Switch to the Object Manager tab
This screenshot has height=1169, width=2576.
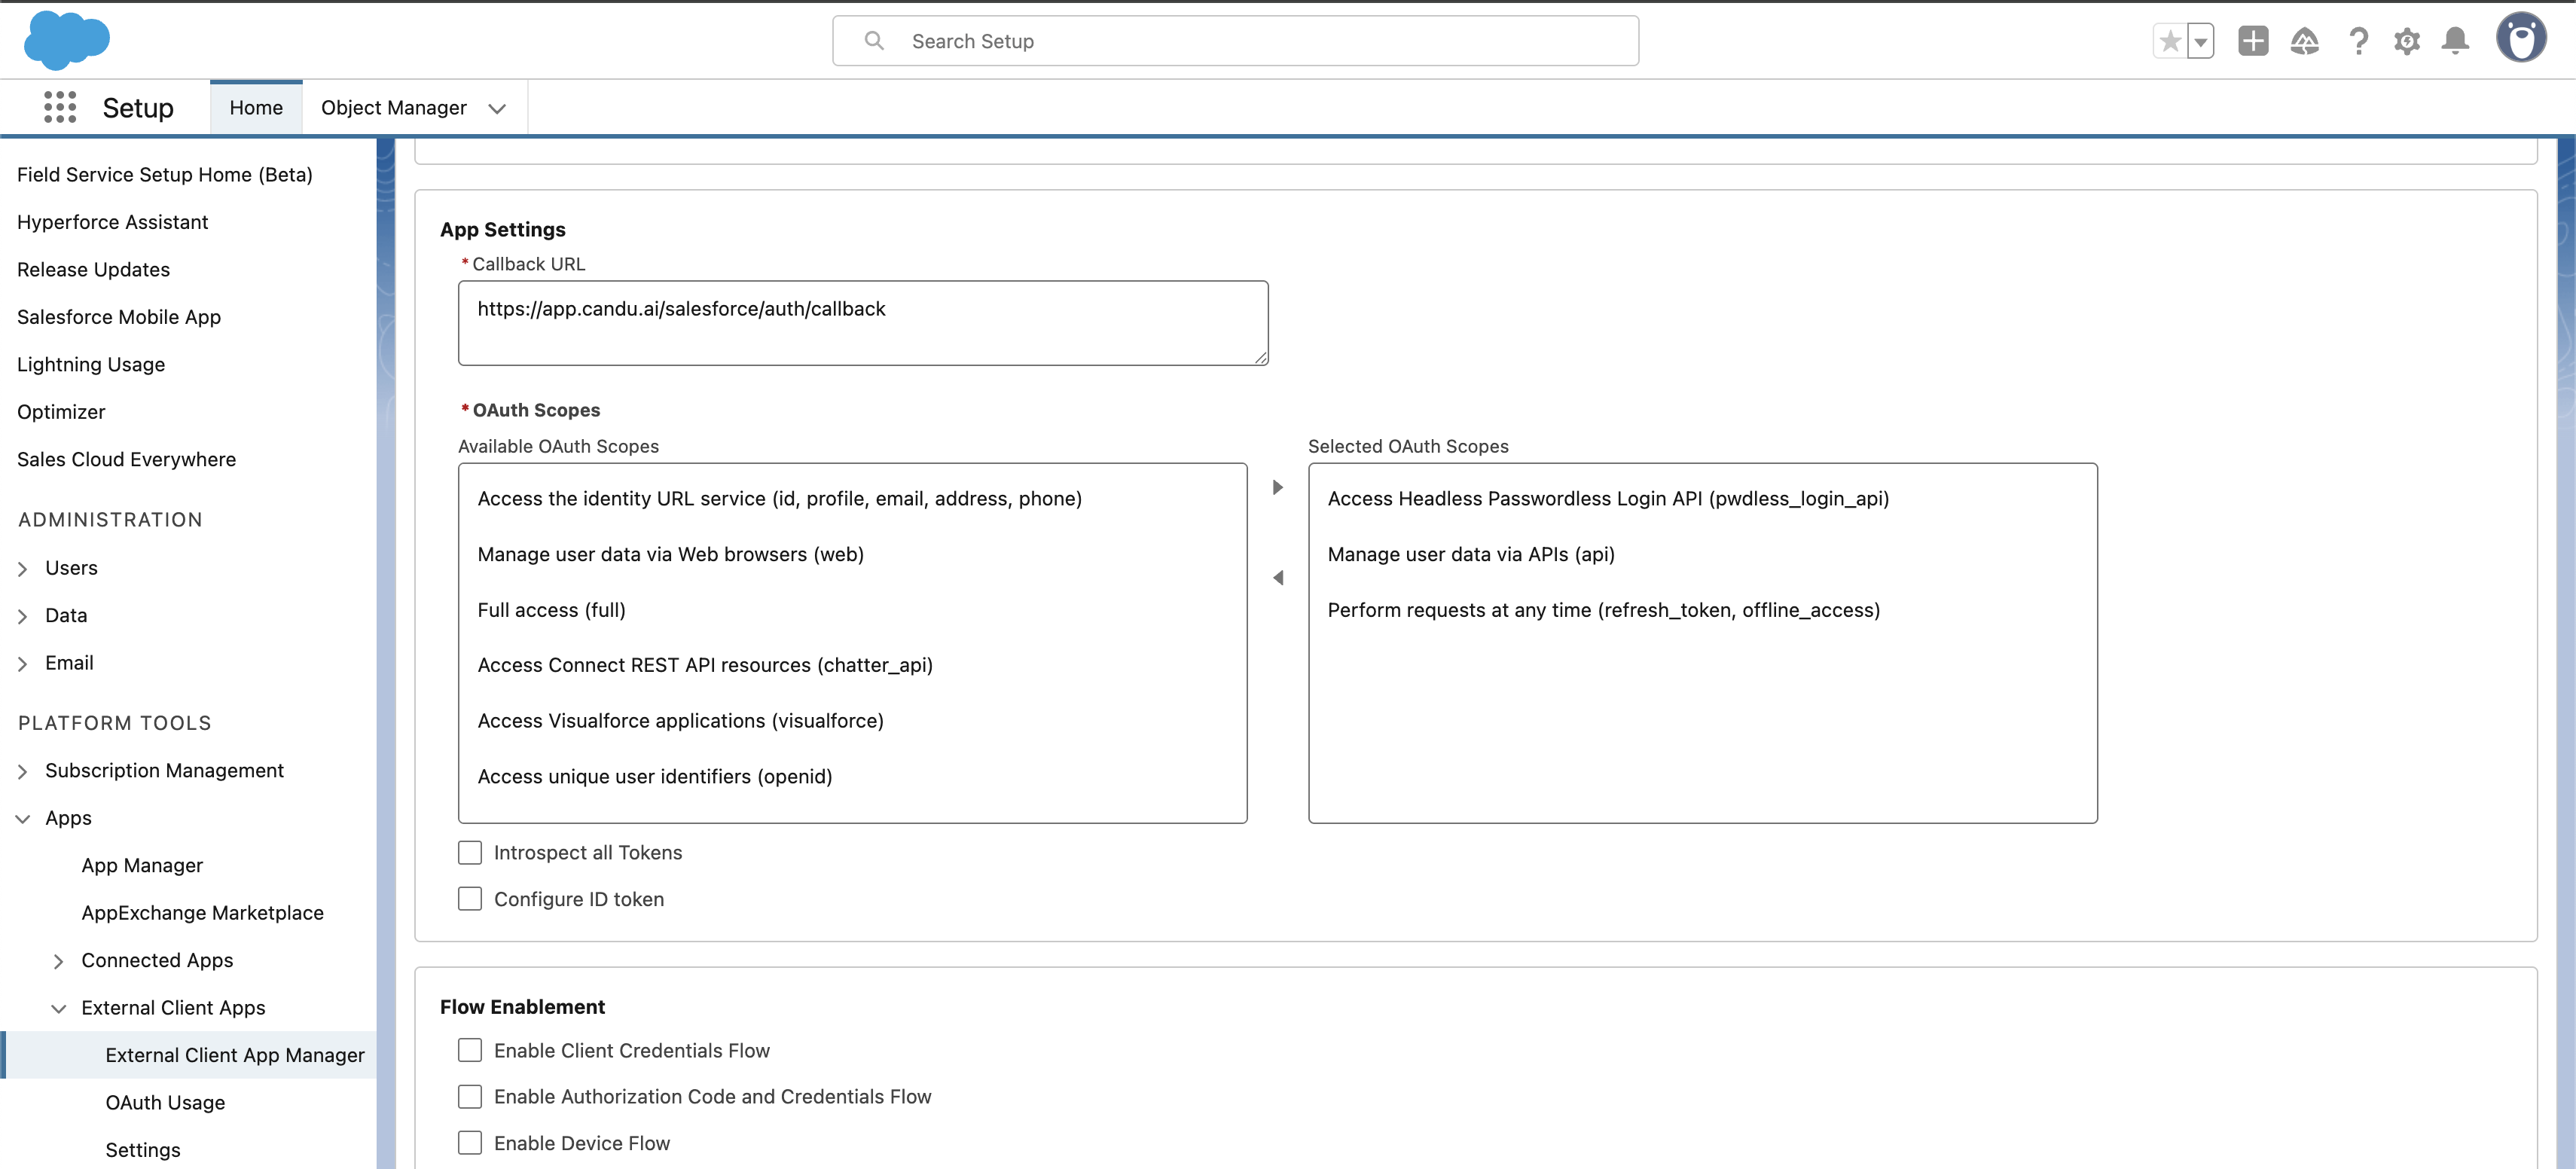click(x=394, y=107)
